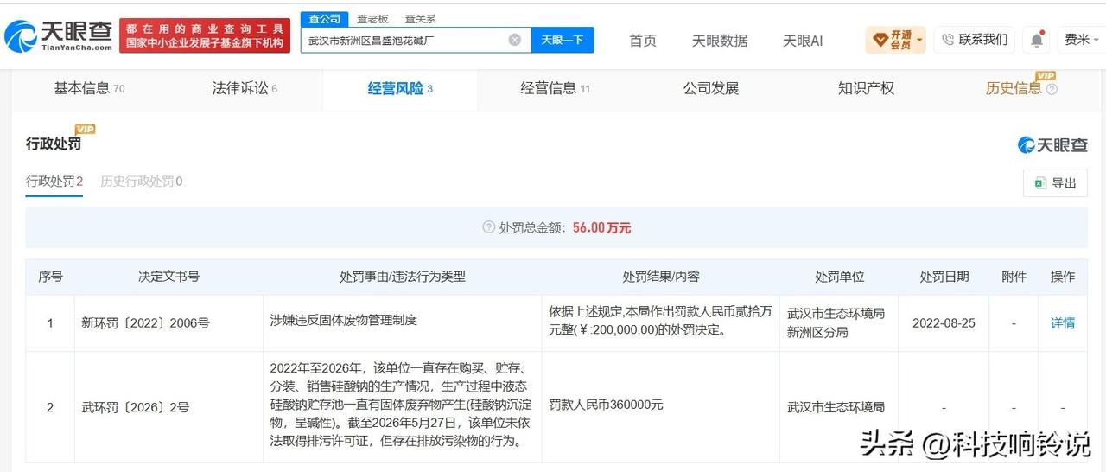This screenshot has height=472, width=1106.
Task: Click the red 国家中小企业发展子基金 banner
Action: (x=206, y=36)
